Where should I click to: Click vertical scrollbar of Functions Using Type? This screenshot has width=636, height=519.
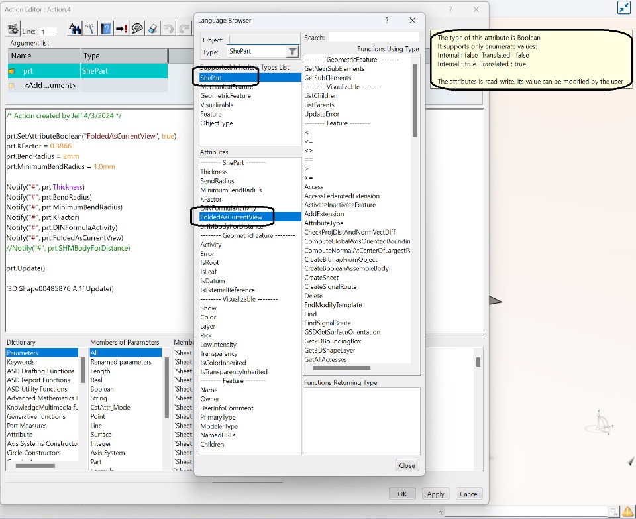(x=415, y=101)
